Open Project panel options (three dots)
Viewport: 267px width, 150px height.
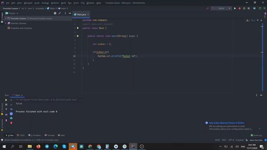coord(65,13)
